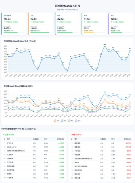The image size is (135, 183).
Task: Click the INNOLEAP AI customer row
Action: tap(34, 147)
